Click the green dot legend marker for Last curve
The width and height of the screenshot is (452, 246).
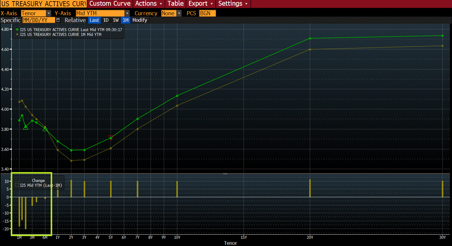coord(17,30)
